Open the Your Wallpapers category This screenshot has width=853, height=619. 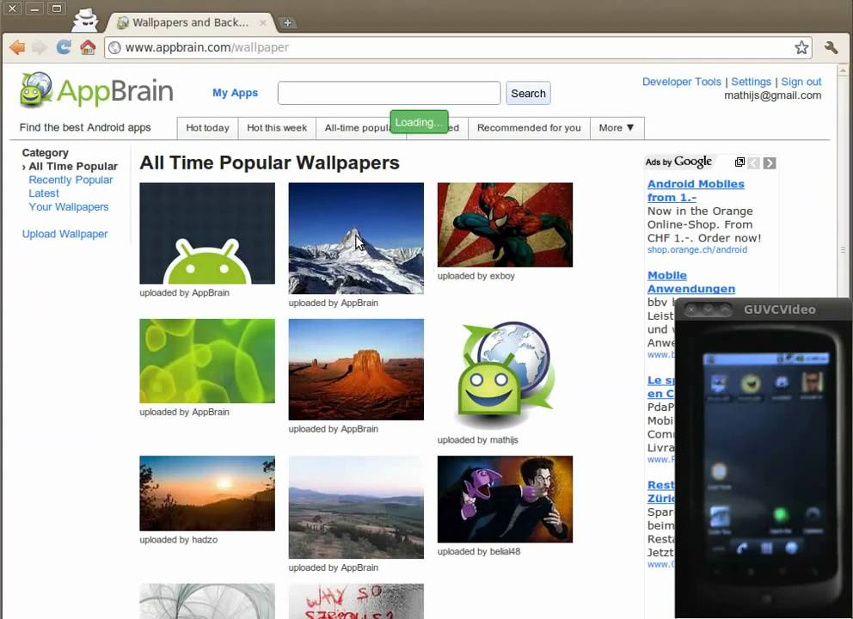pos(69,207)
